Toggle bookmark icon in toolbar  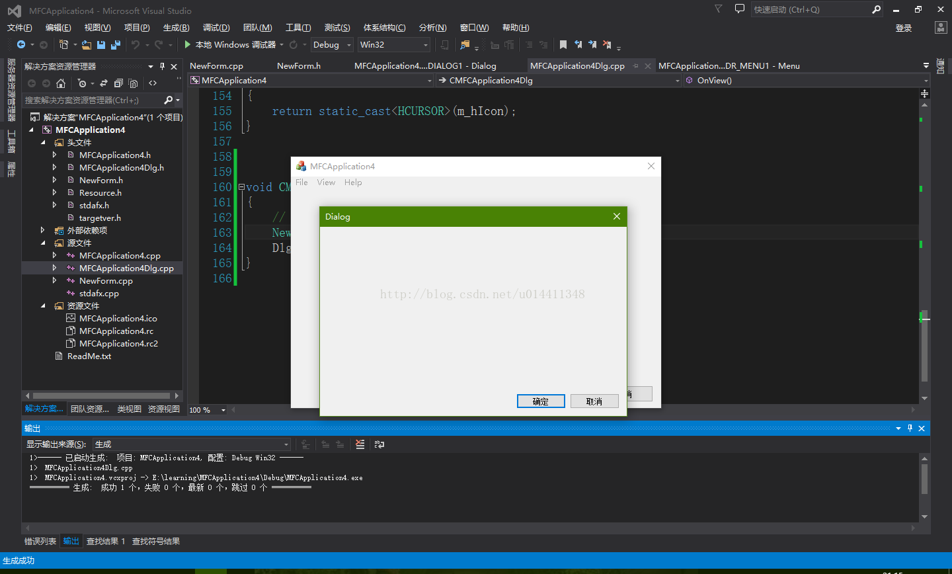coord(563,45)
